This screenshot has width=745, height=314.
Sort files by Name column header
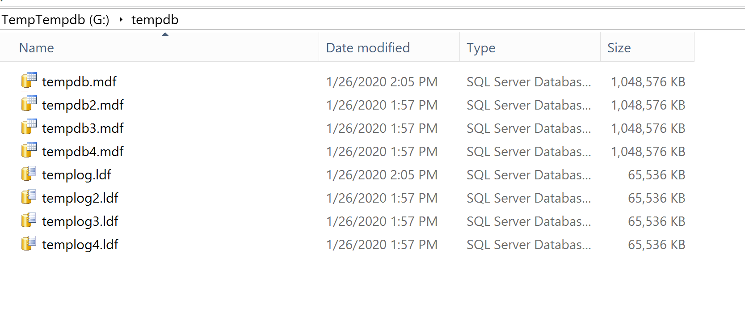37,48
